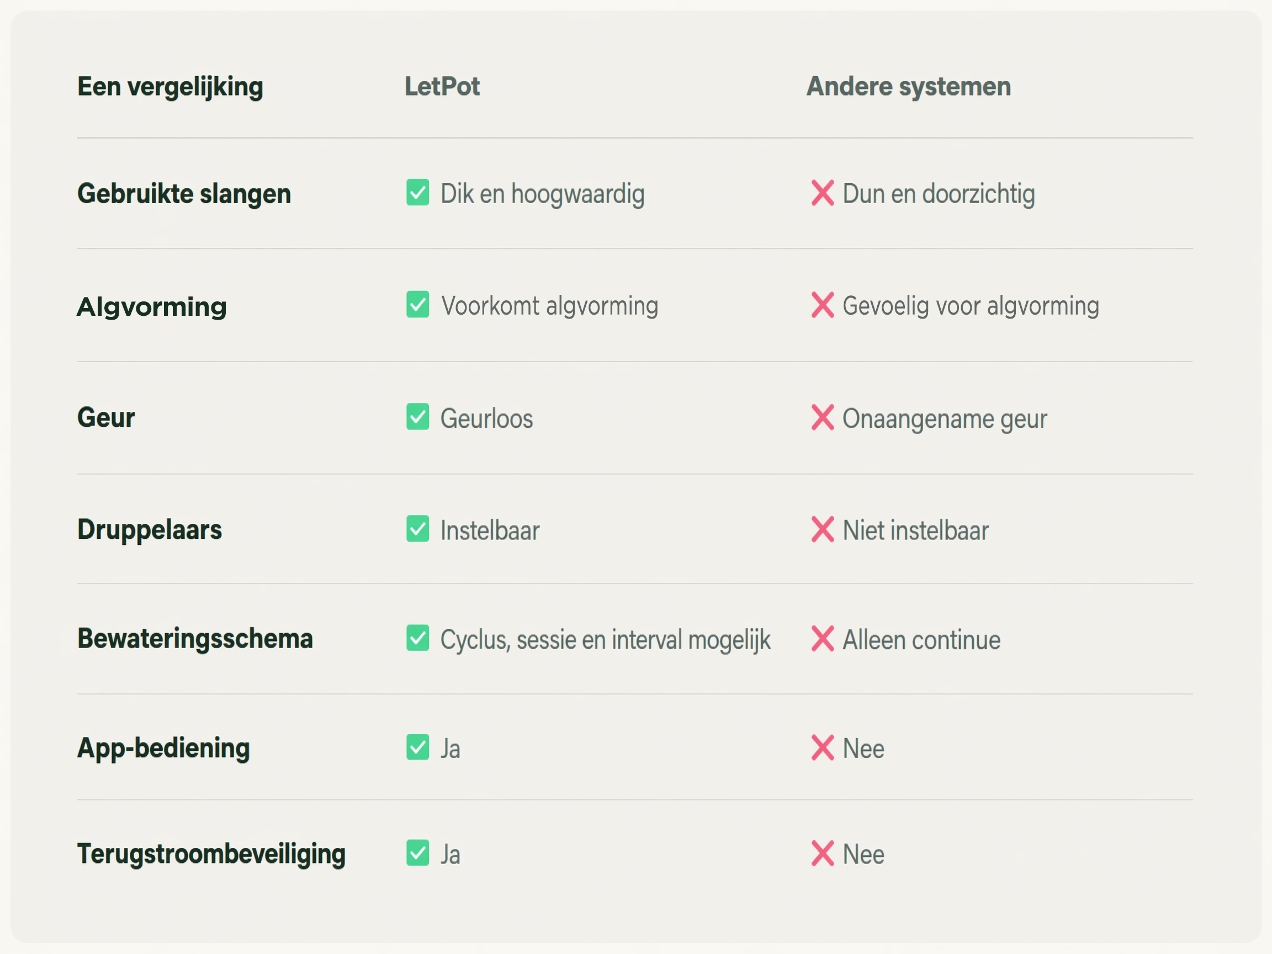1272x954 pixels.
Task: Click the red cross before Niet instelbaar
Action: click(822, 529)
